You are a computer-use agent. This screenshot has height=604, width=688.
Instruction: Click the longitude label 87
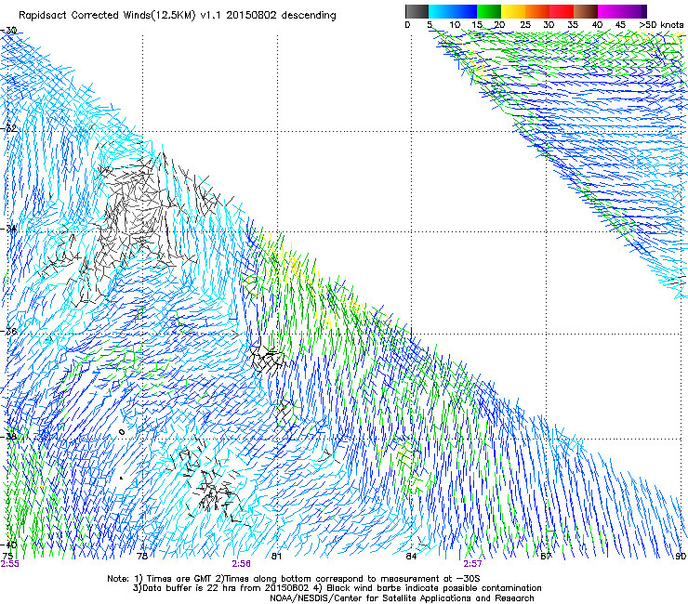pyautogui.click(x=546, y=557)
